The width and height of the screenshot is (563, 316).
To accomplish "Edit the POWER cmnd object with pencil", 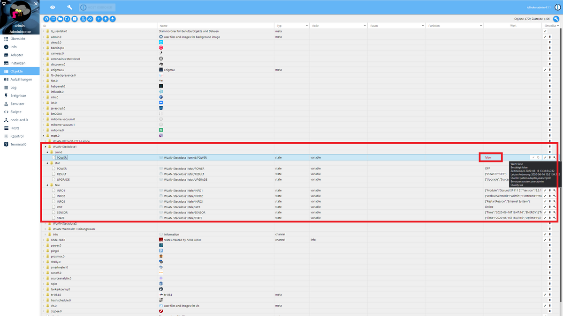I will [x=545, y=158].
